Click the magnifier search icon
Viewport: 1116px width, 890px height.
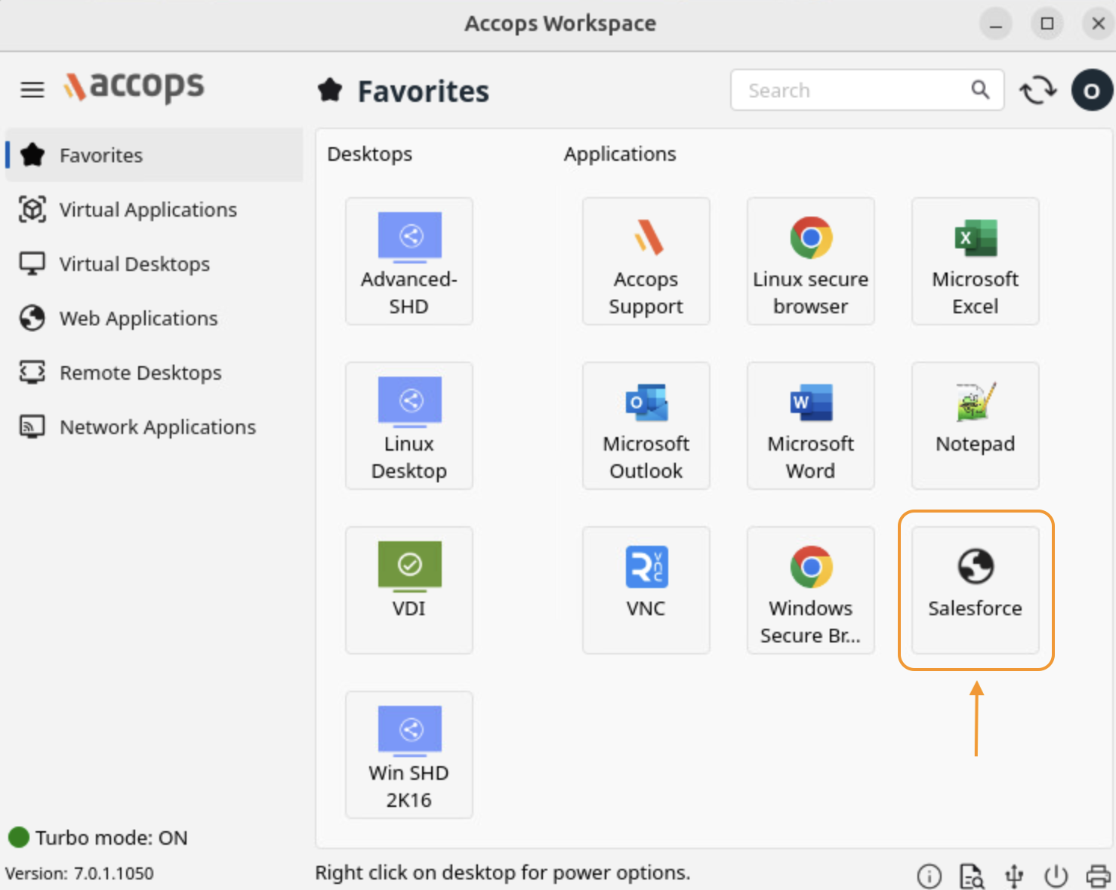click(980, 91)
